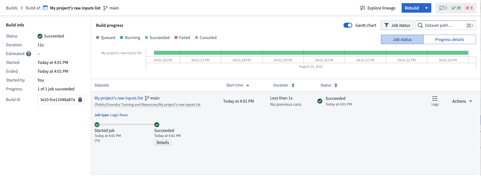Toggle the Gantt chart switch off
This screenshot has width=481, height=176.
pos(348,25)
